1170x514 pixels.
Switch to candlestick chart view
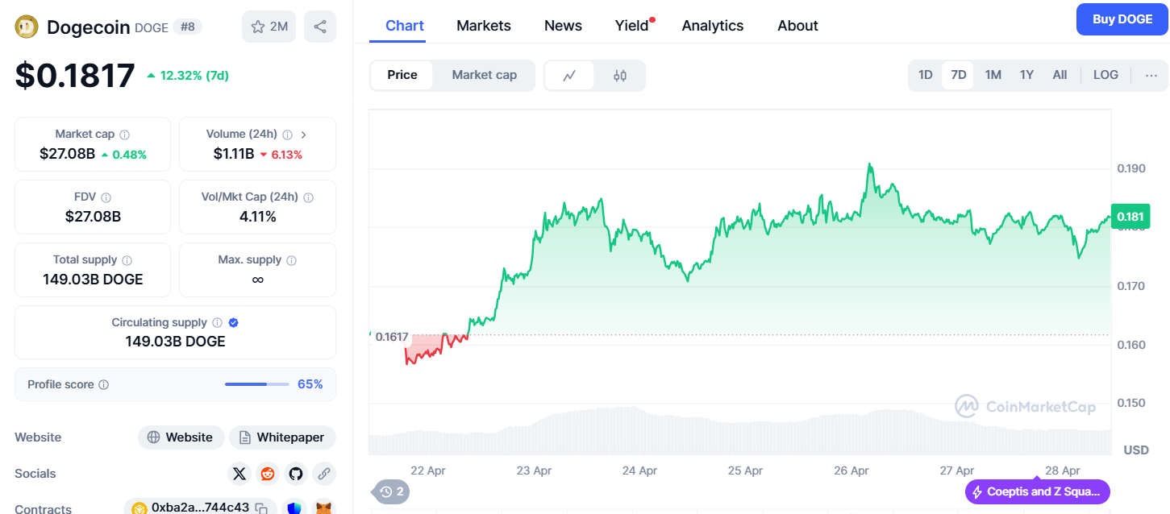(x=620, y=76)
